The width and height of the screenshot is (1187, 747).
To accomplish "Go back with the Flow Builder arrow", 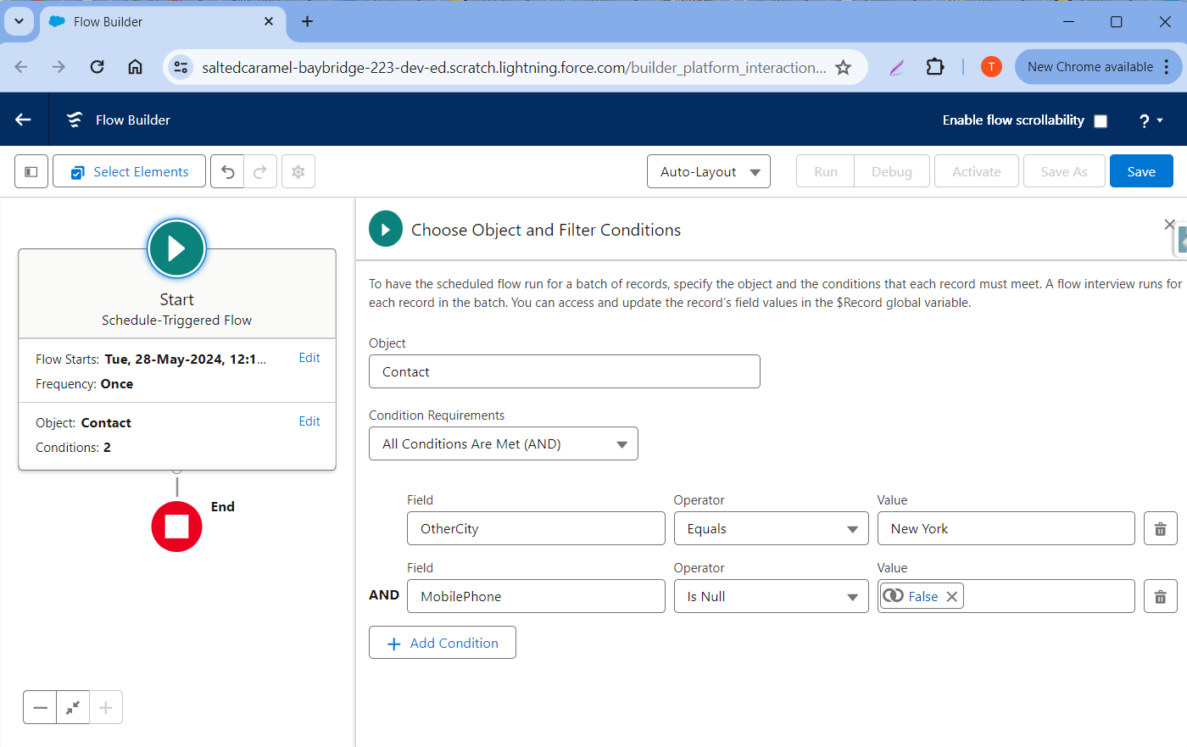I will point(23,120).
